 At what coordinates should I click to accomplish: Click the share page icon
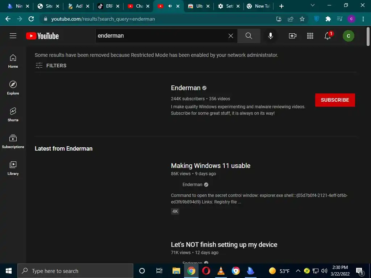tap(291, 19)
